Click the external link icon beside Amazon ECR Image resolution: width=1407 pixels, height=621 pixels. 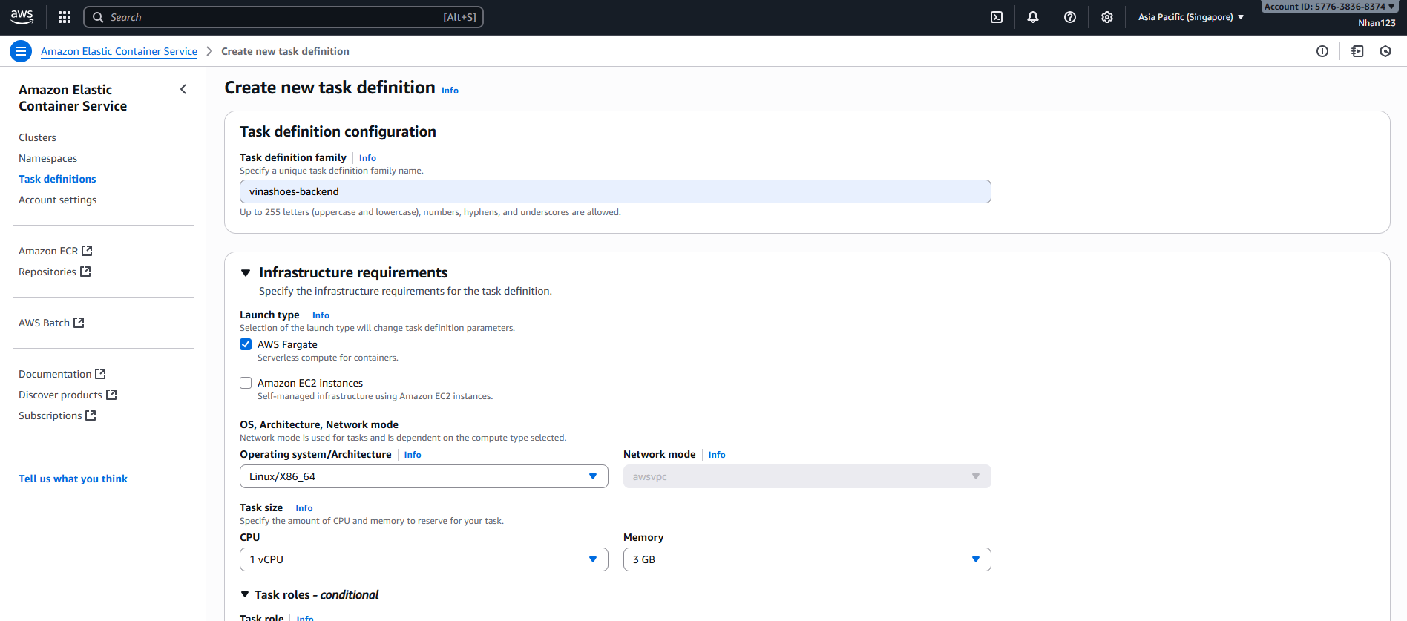(x=87, y=251)
